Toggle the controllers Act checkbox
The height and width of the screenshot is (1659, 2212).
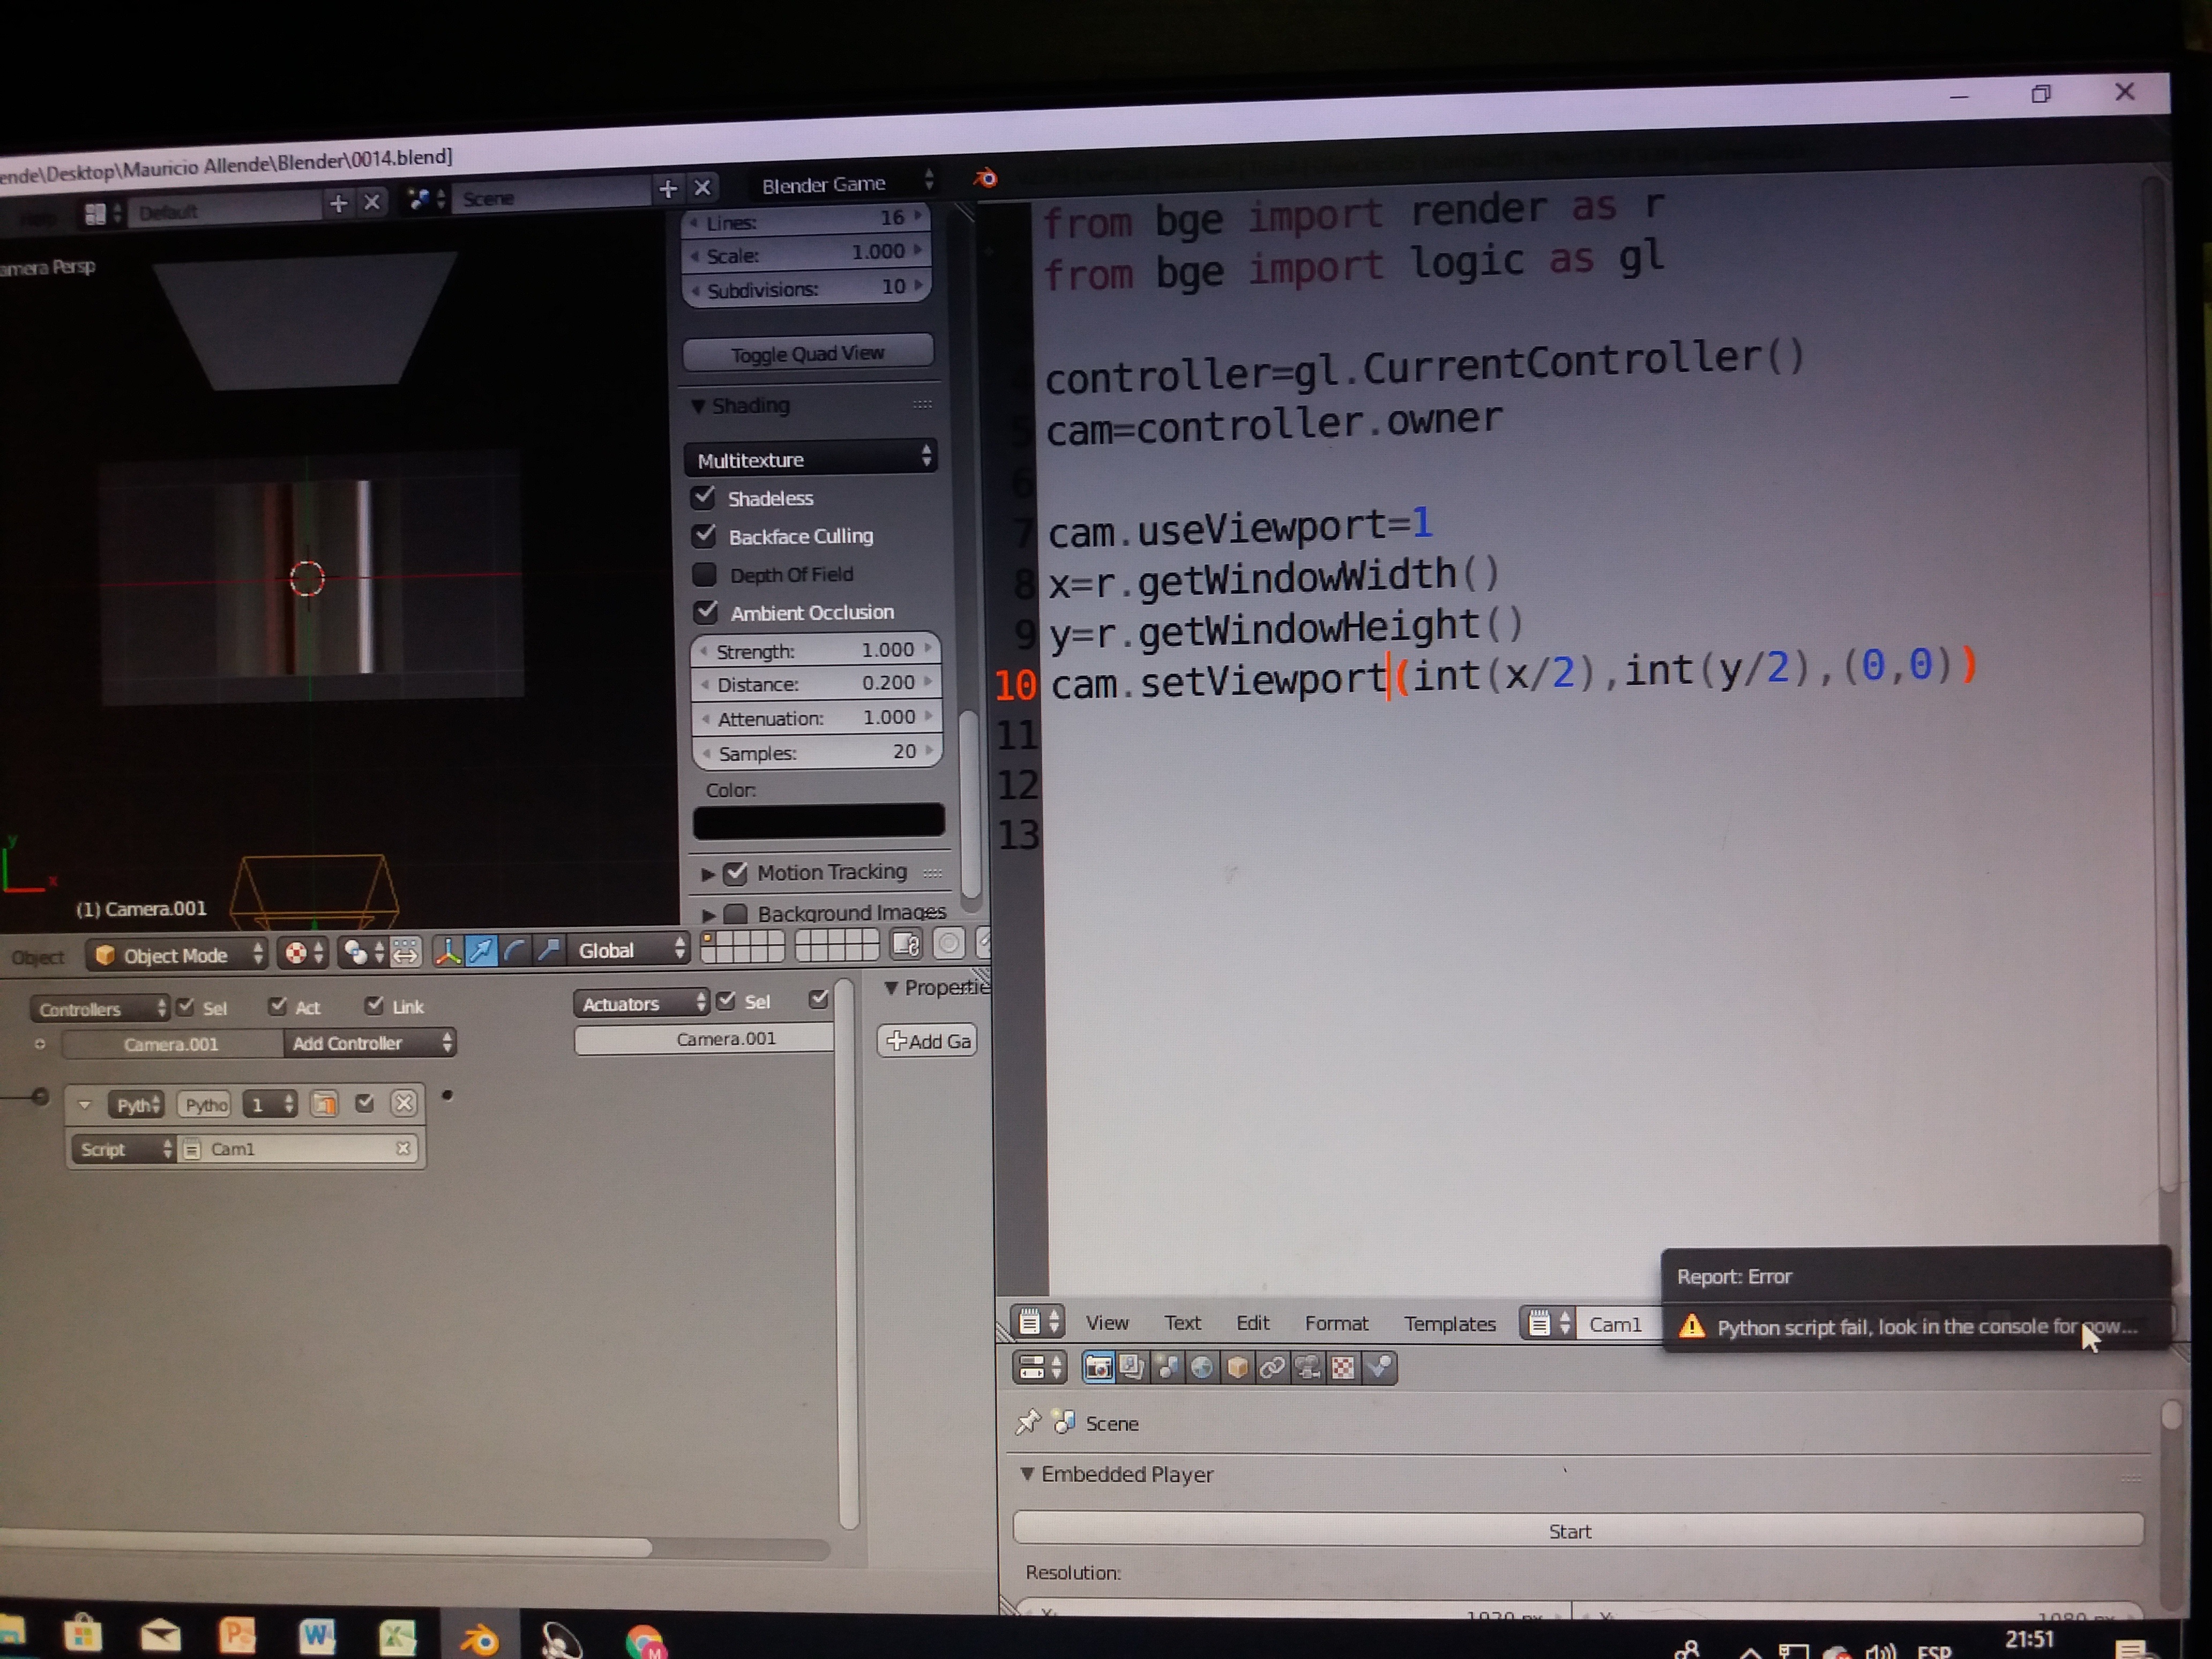(278, 1006)
